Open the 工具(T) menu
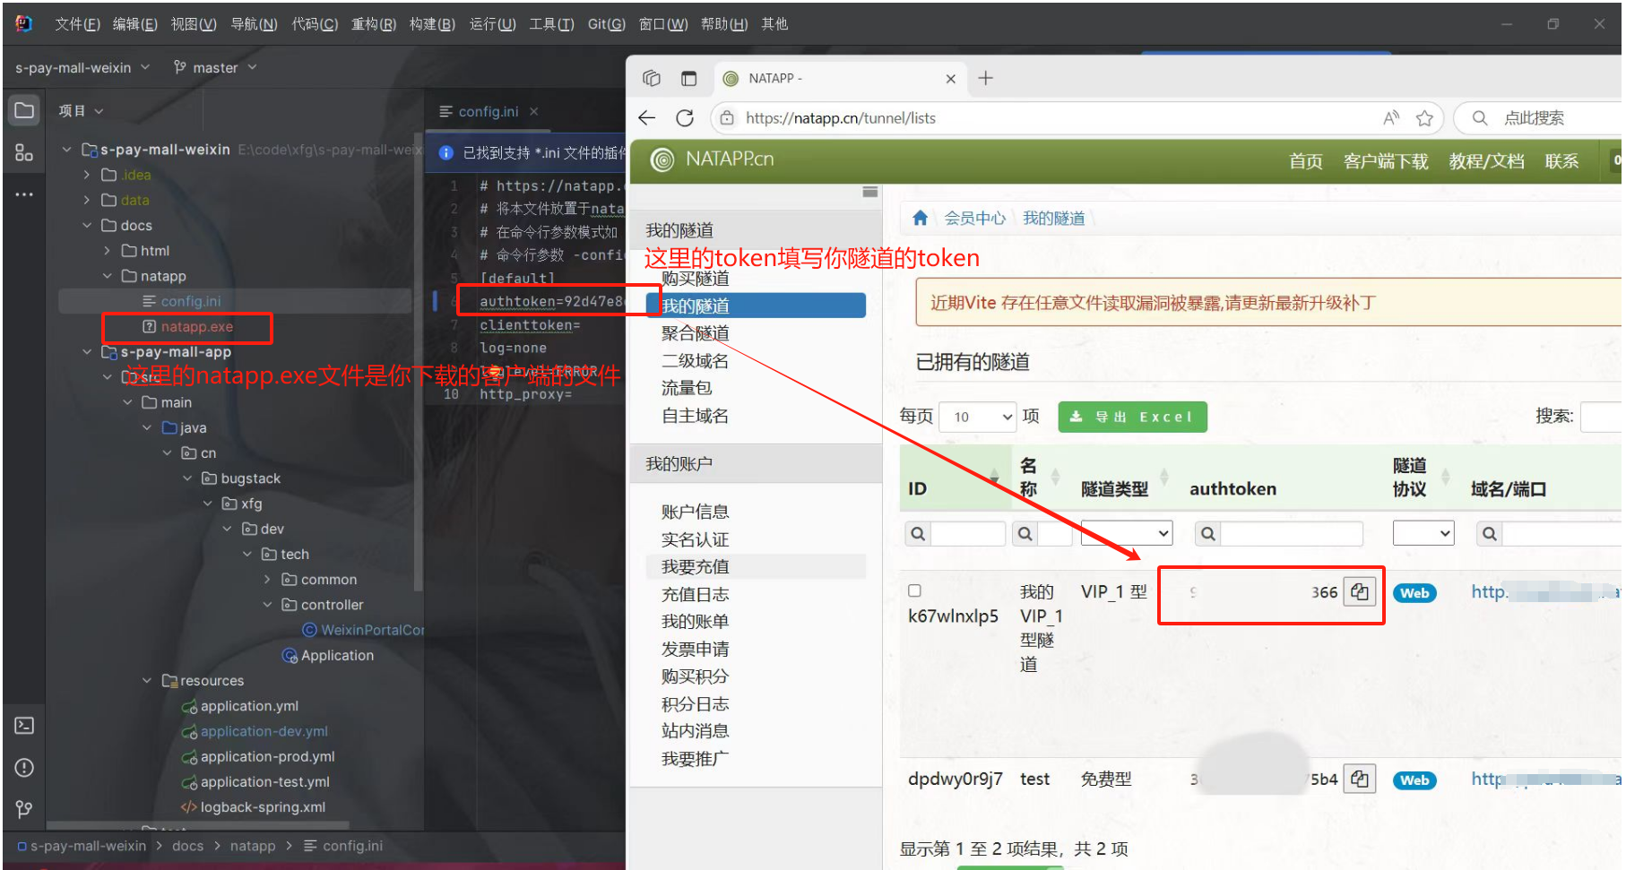 551,24
